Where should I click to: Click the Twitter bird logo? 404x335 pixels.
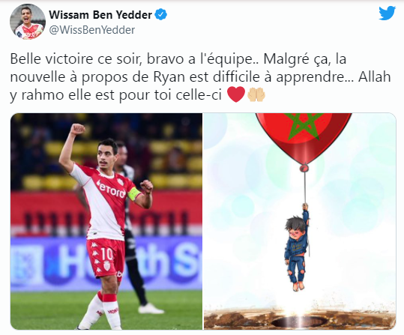click(387, 13)
